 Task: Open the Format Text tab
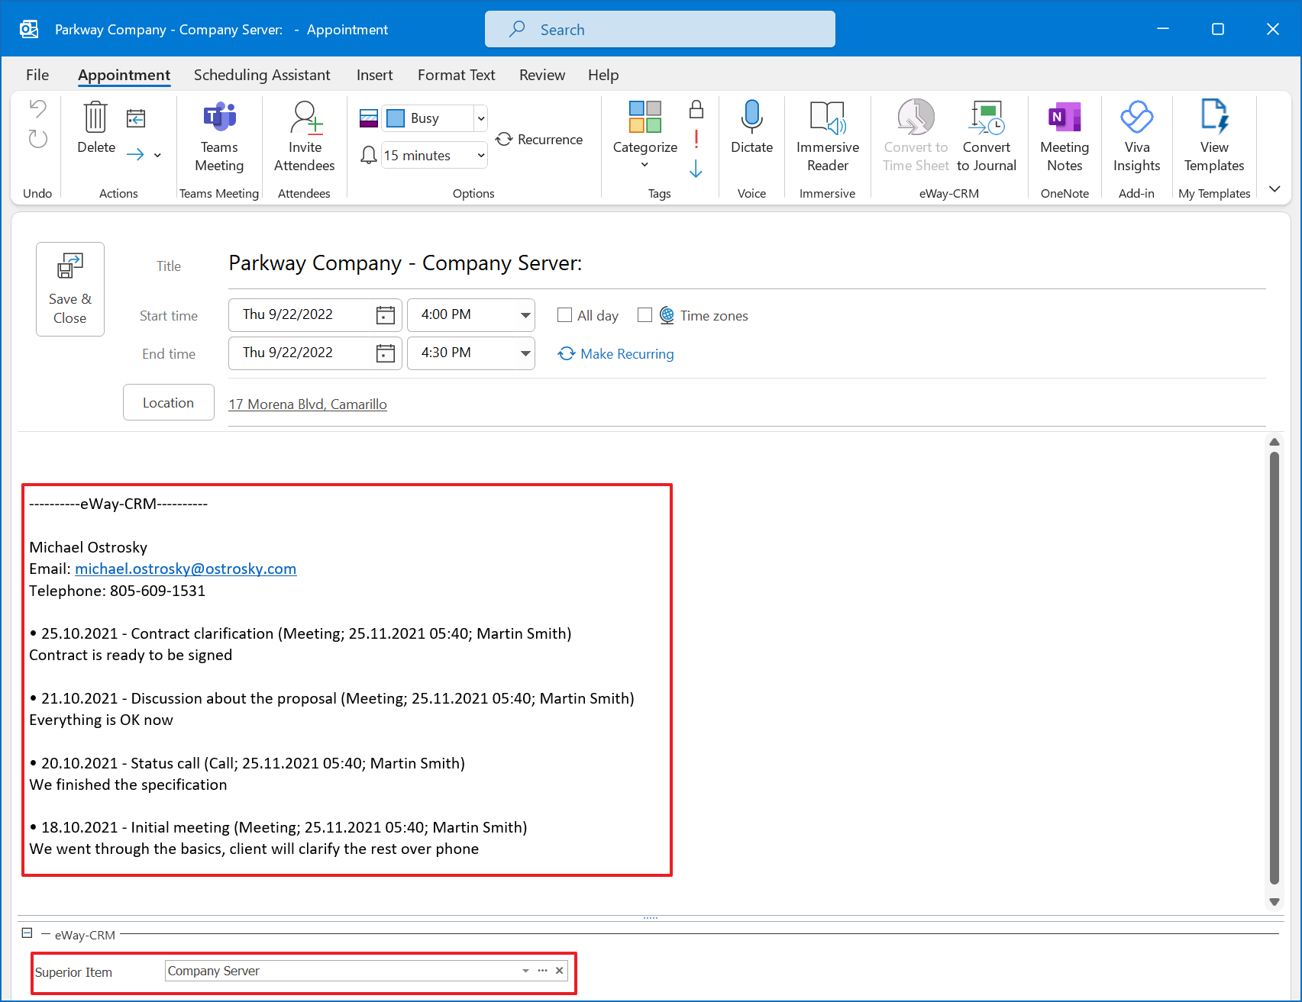click(x=456, y=75)
